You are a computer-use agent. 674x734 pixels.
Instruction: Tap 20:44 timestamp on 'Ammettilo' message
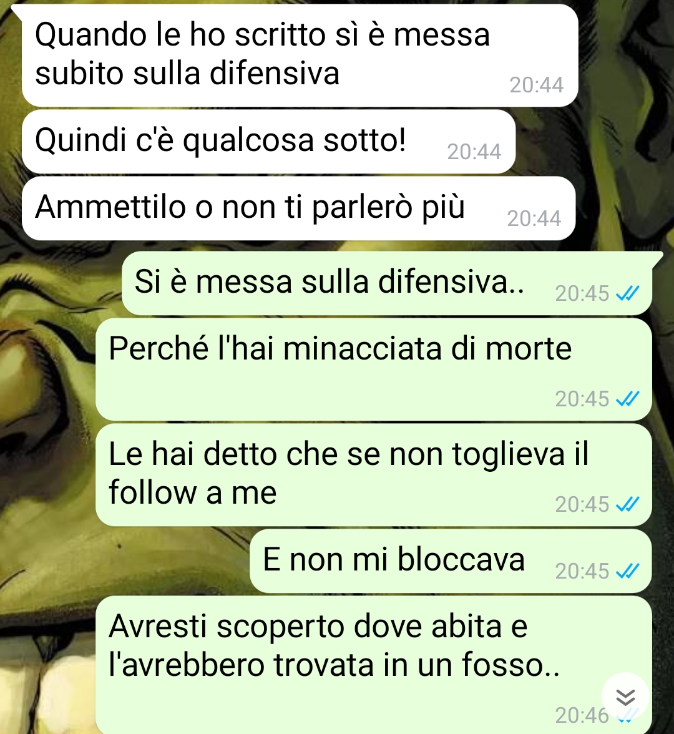coord(534,218)
